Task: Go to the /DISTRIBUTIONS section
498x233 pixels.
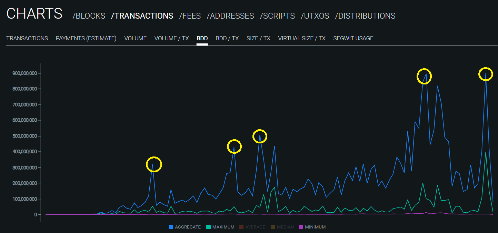Action: (x=365, y=16)
